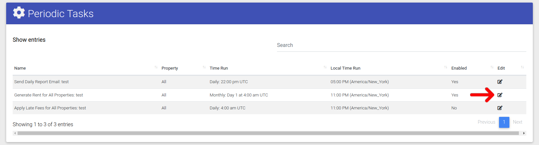Edit the Generate Rent for All Properties task

pyautogui.click(x=500, y=95)
